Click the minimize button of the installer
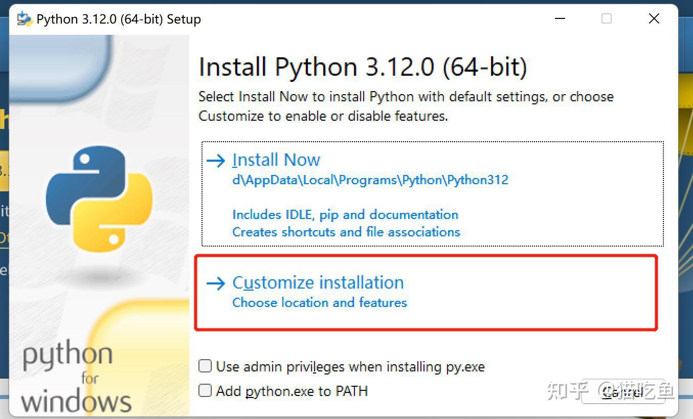This screenshot has width=693, height=419. point(560,18)
